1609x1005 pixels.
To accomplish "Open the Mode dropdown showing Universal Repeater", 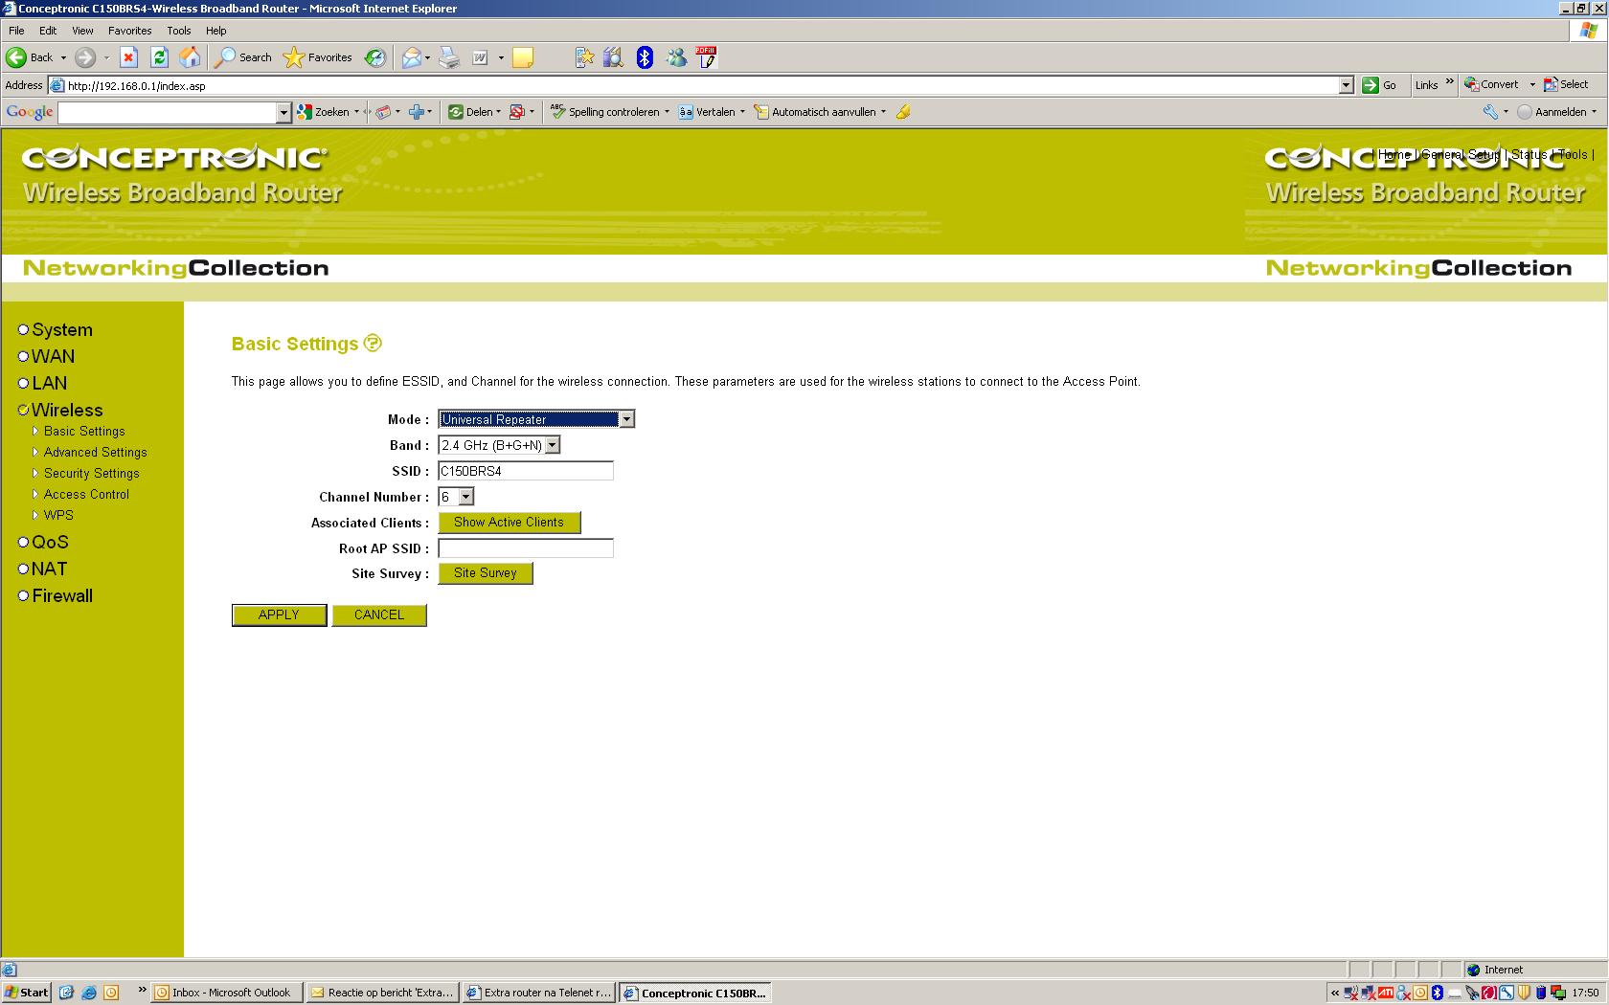I will point(536,419).
